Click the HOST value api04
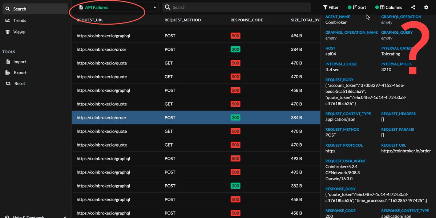Screen dimensions: 436x218 pos(331,54)
